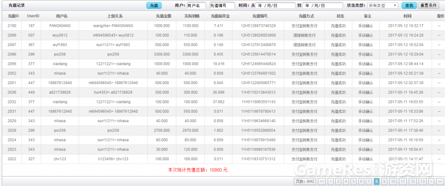Click recharge number 12H5125614470514
Screen dimensions: 445x186
point(258,54)
